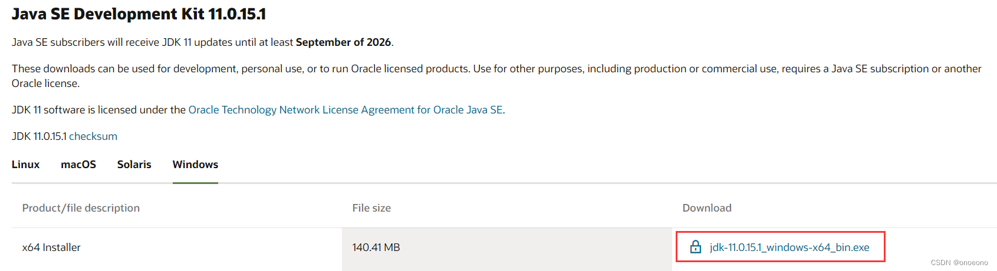Select the Windows tab

point(195,165)
